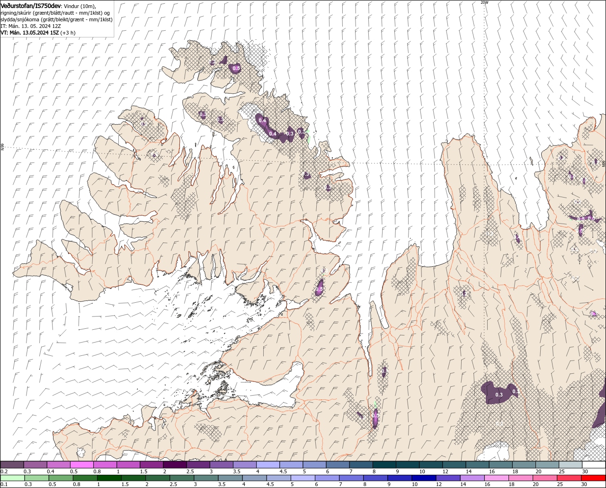Select the bright red 30 rain scale swatch
Image resolution: width=606 pixels, height=488 pixels.
(593, 478)
